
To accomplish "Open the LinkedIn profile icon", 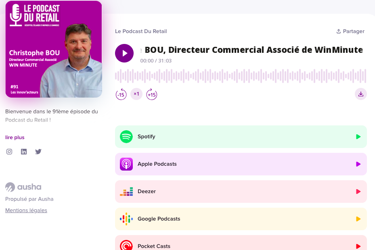I will pos(24,152).
